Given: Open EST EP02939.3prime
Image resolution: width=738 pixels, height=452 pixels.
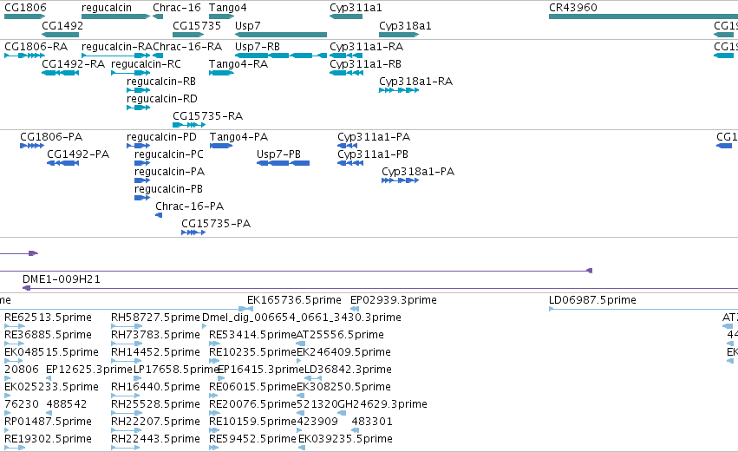Looking at the screenshot, I should (x=394, y=300).
